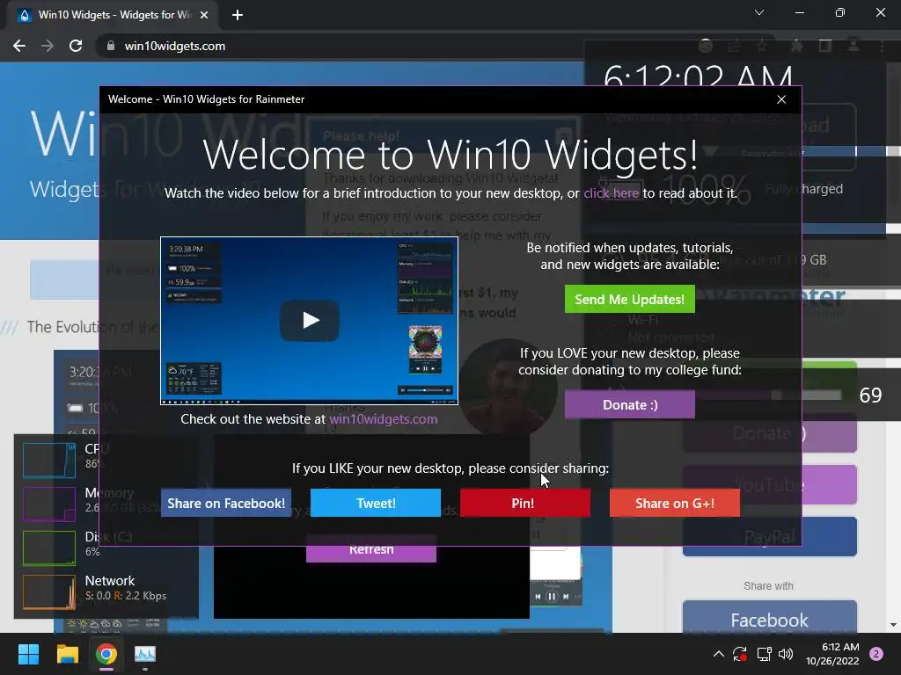901x675 pixels.
Task: Play the Win10 Widgets introduction video
Action: 310,320
